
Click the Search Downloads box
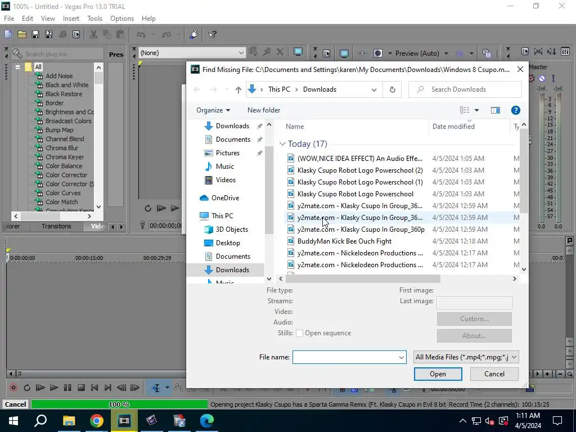point(465,89)
